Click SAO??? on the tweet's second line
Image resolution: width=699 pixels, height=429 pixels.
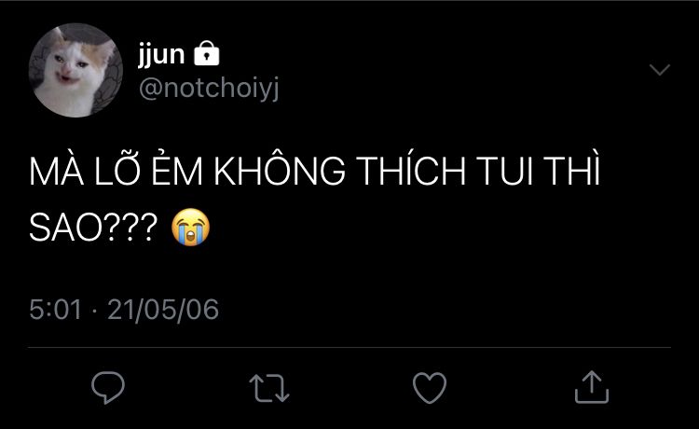pos(93,228)
